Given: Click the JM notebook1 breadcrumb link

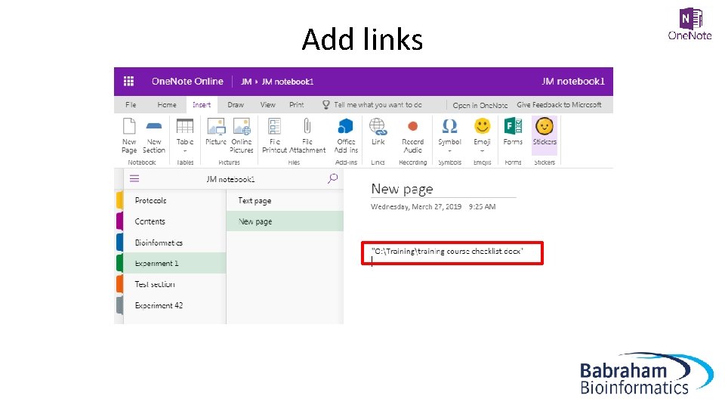Looking at the screenshot, I should [x=288, y=82].
